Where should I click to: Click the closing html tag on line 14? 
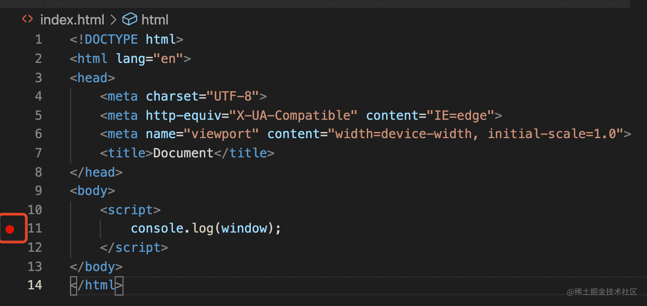tap(97, 285)
